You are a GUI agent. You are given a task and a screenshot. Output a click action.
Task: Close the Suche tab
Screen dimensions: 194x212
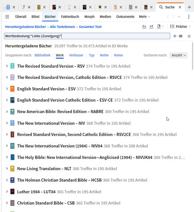click(180, 7)
